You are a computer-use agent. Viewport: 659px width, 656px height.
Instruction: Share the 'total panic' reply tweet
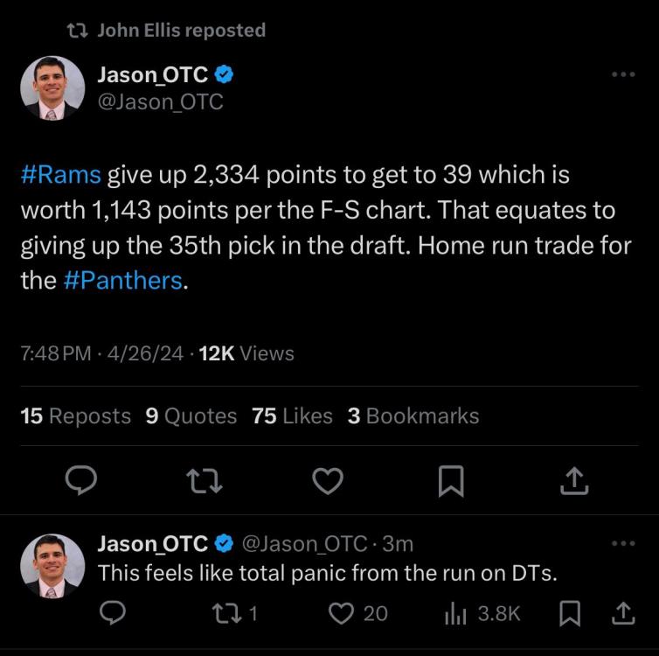tap(622, 613)
